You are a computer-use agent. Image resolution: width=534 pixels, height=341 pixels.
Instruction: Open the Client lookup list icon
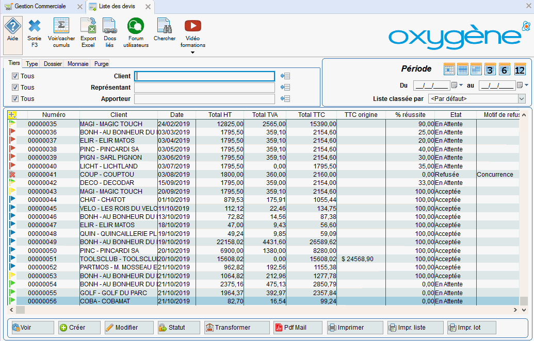click(x=285, y=76)
